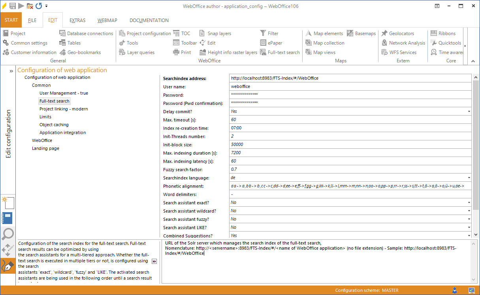Image resolution: width=480 pixels, height=295 pixels.
Task: Click the blue circular refresh arrow icon
Action: [x=39, y=6]
